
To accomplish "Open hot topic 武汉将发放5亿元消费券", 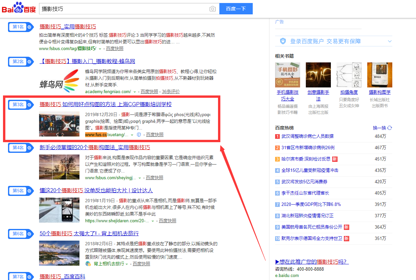I will pyautogui.click(x=304, y=182).
